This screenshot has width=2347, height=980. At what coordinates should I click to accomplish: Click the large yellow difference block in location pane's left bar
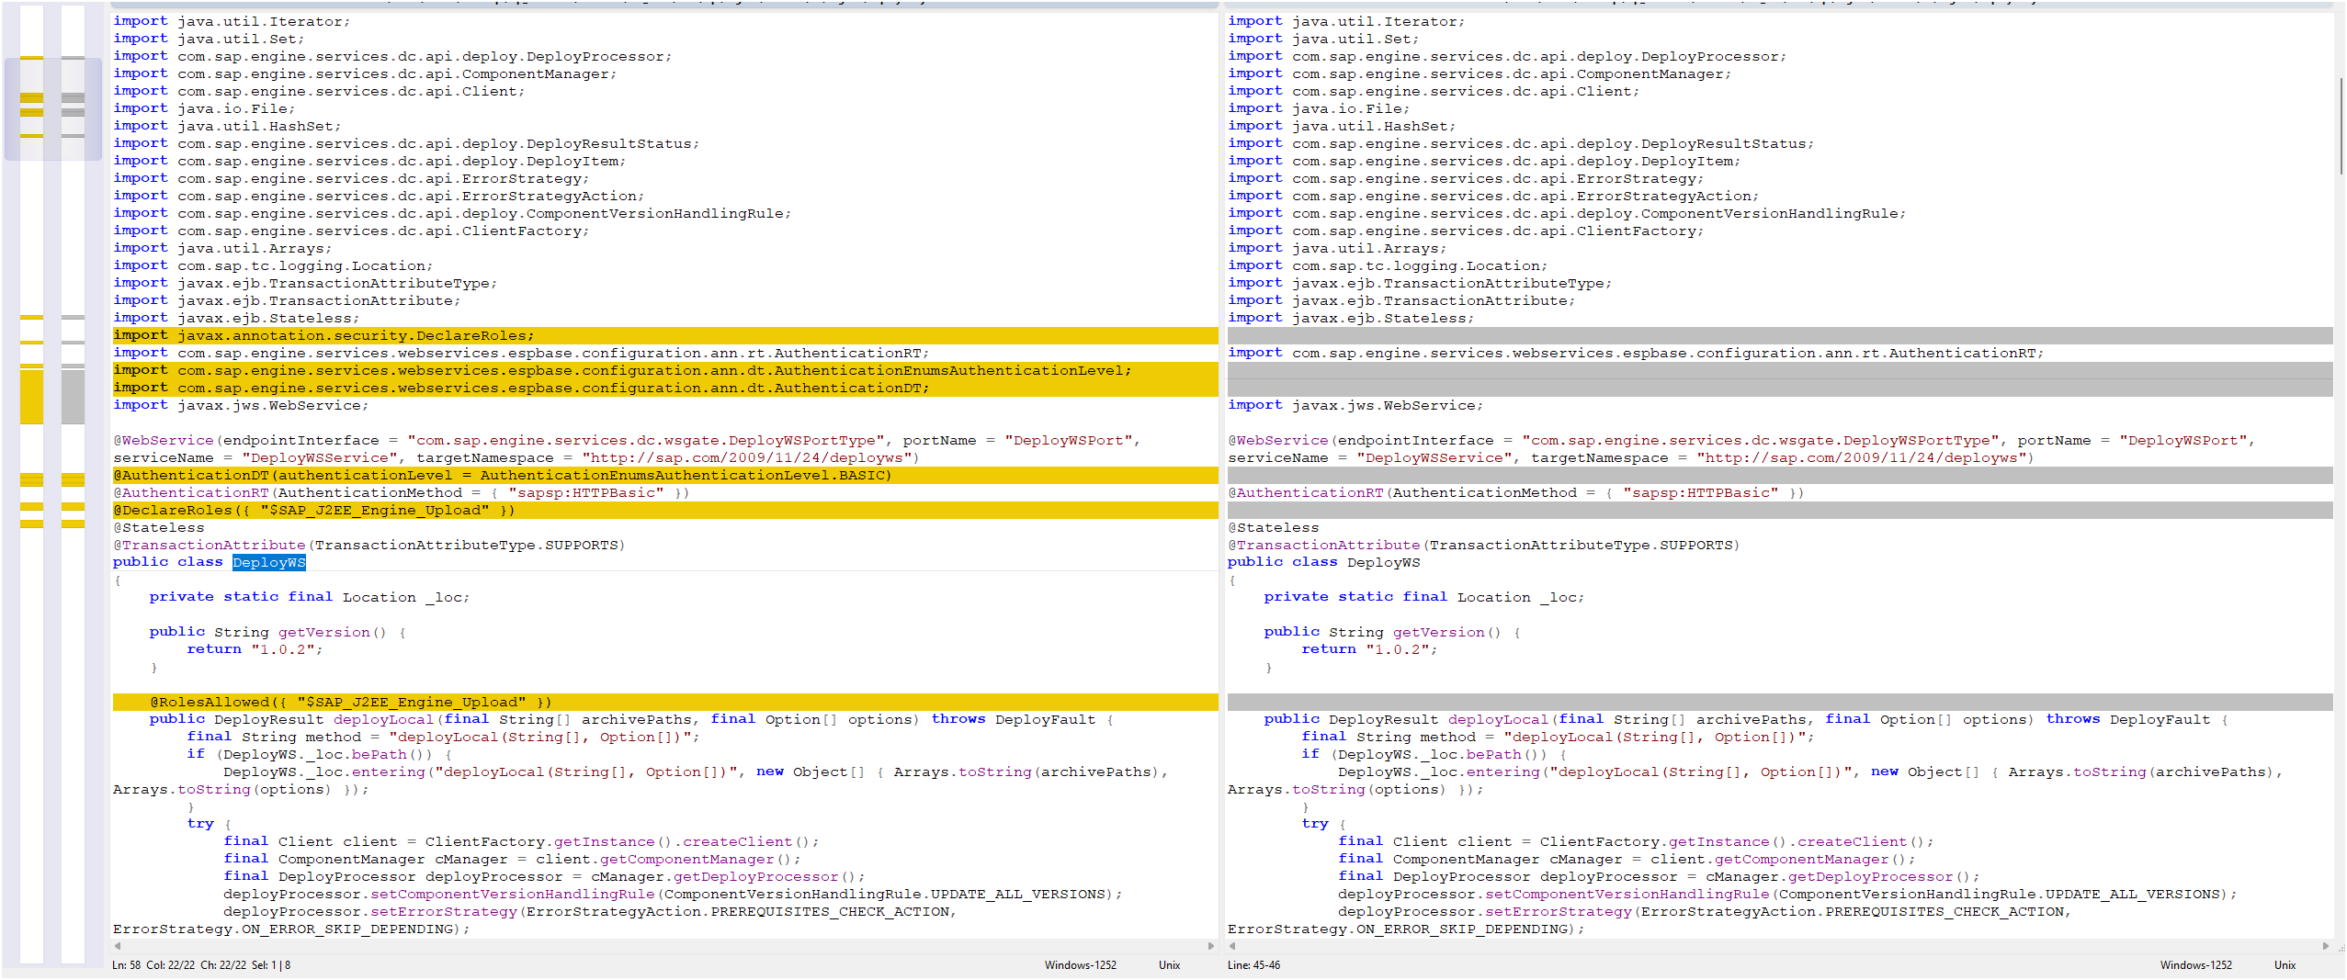31,395
